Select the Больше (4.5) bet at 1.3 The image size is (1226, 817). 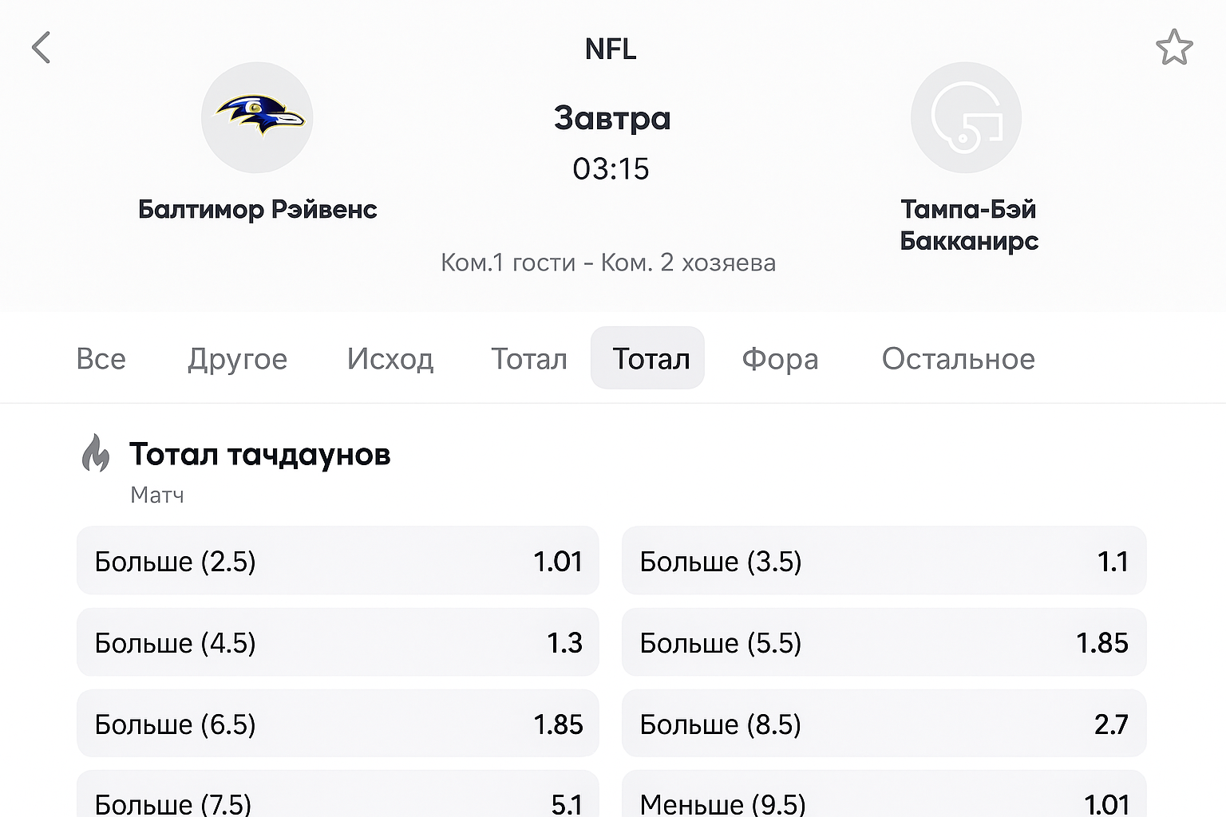click(x=338, y=642)
